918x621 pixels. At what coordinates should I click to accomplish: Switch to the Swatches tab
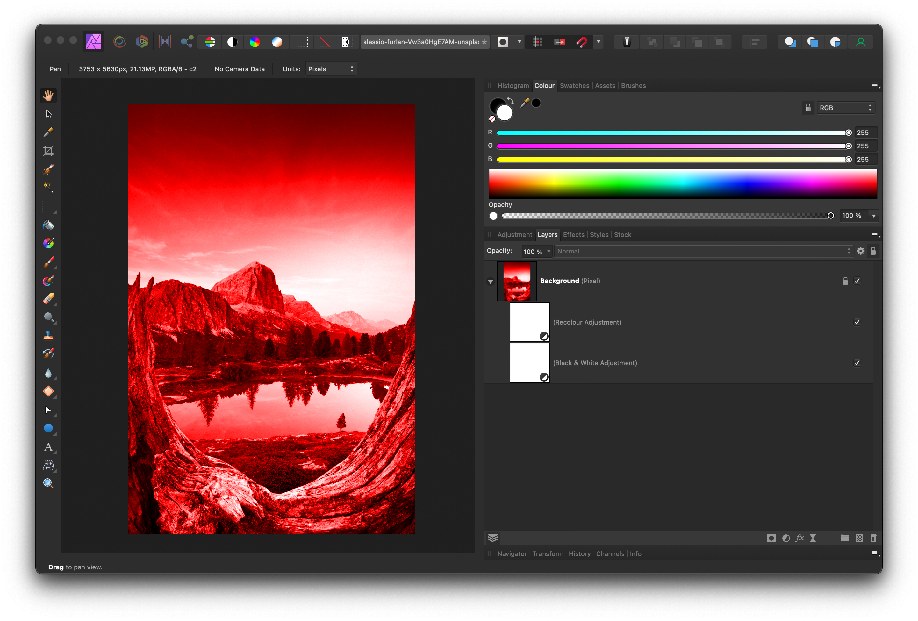click(x=574, y=86)
